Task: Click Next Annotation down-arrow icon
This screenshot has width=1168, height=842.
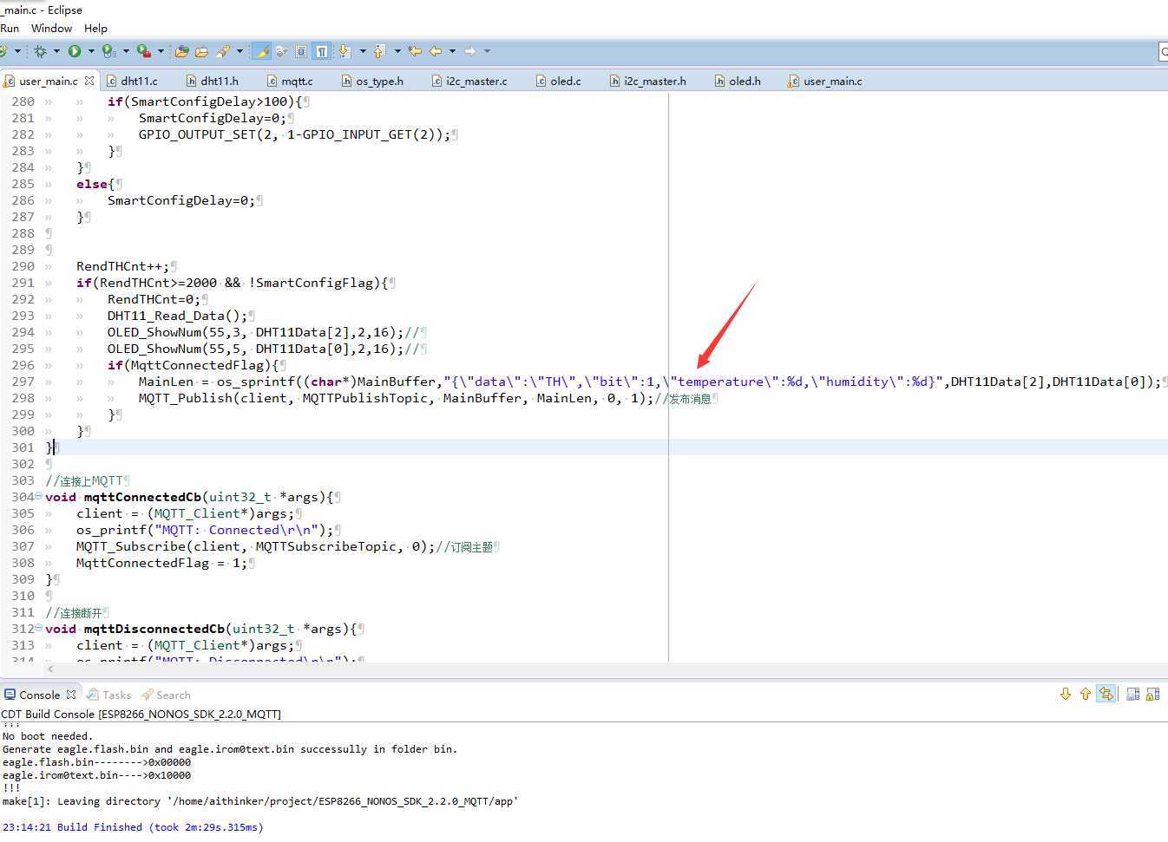Action: pyautogui.click(x=344, y=51)
